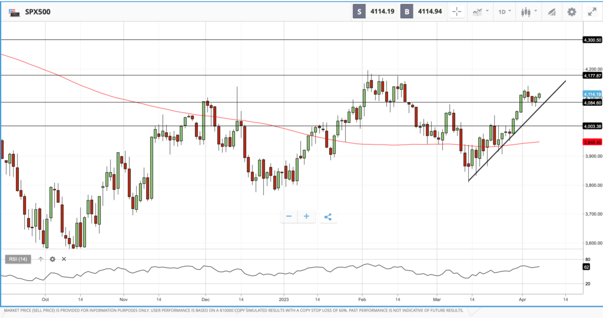This screenshot has width=603, height=318.
Task: Remove the RSI indicator panel
Action: click(x=64, y=259)
